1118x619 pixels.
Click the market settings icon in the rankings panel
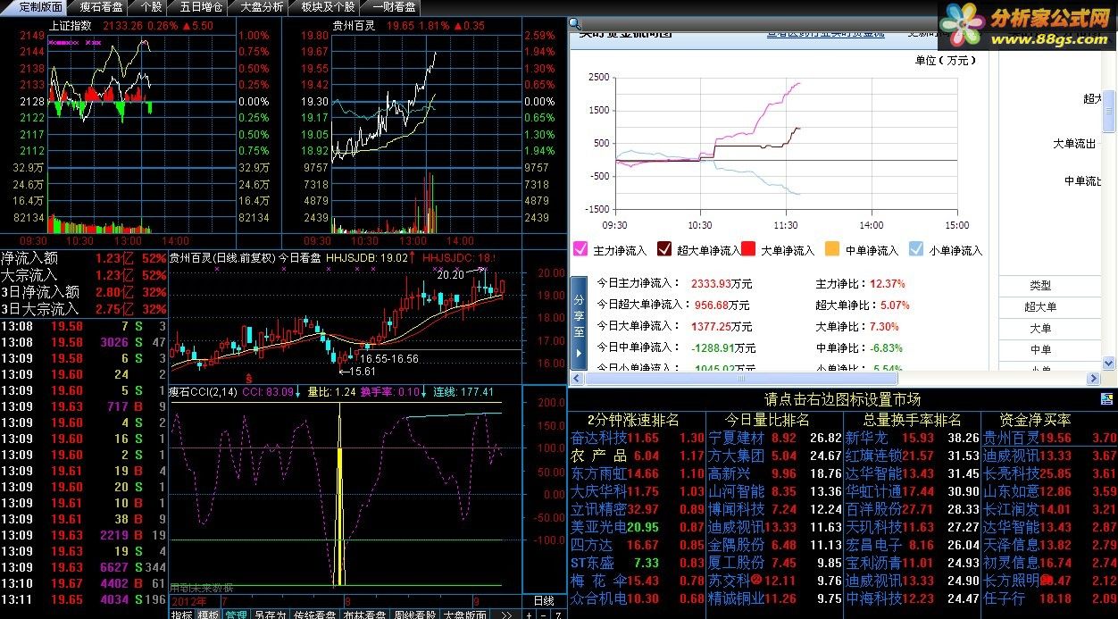pos(1107,399)
